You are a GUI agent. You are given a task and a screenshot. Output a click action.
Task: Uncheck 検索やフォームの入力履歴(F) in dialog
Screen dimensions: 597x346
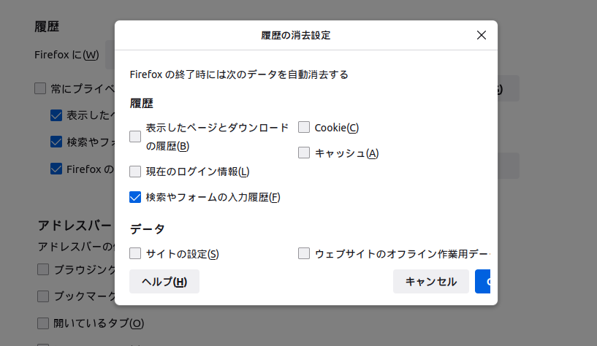coord(135,197)
